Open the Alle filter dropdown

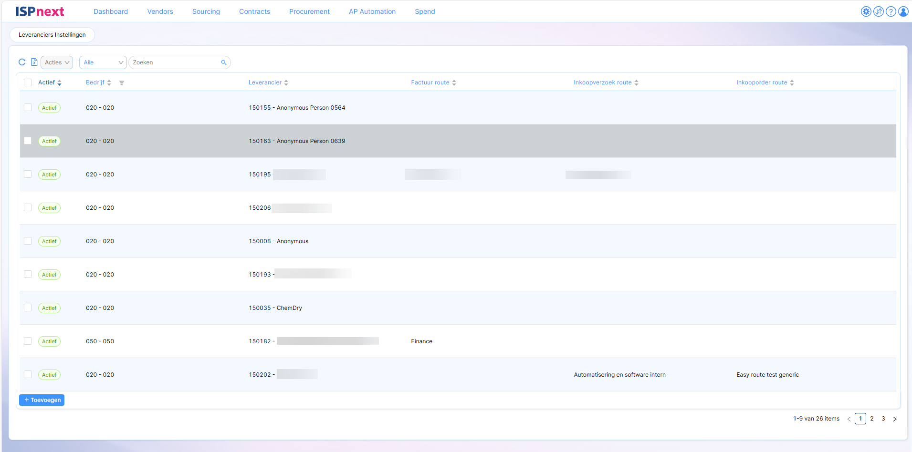coord(103,62)
